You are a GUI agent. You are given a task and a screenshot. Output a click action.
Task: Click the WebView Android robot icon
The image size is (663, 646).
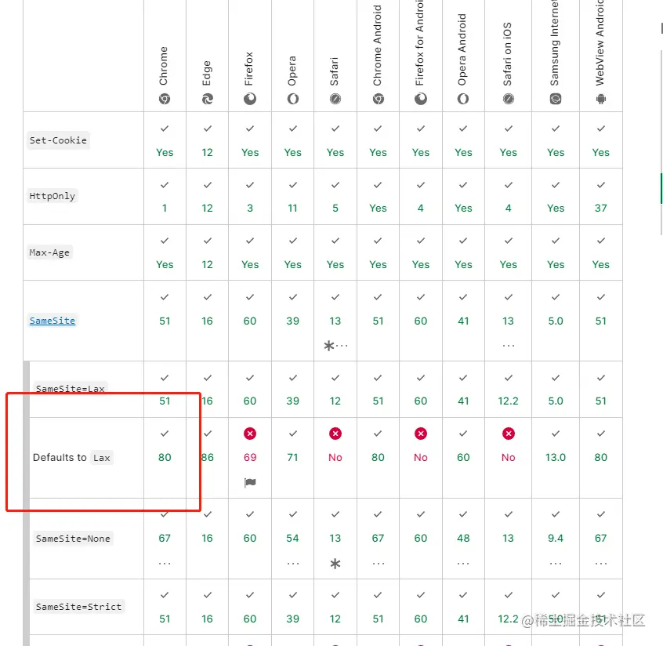600,100
